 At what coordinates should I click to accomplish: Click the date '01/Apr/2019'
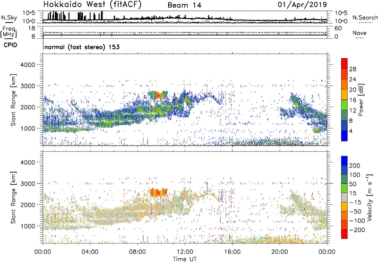302,4
